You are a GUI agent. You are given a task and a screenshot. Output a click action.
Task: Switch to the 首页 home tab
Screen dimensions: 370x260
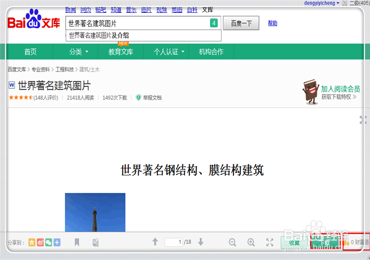tap(30, 51)
